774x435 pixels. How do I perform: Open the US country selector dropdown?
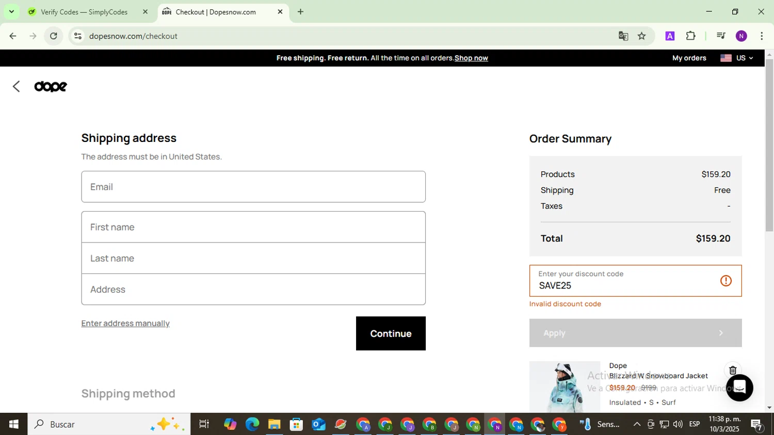pyautogui.click(x=737, y=58)
